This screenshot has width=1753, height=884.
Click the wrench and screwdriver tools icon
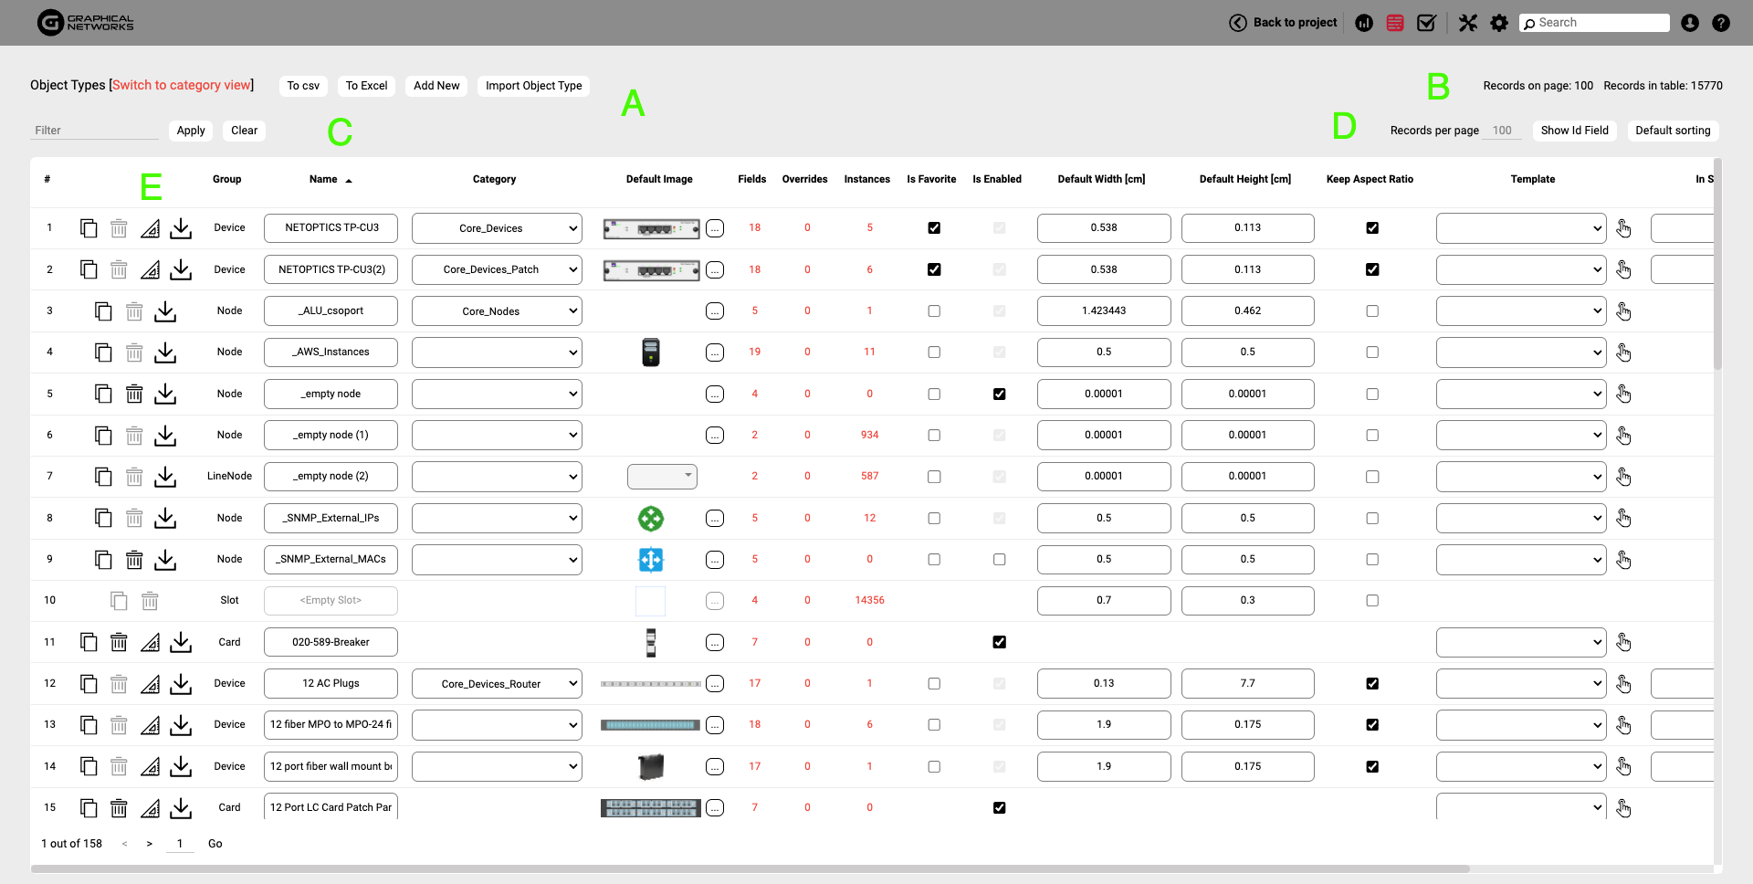point(1467,23)
